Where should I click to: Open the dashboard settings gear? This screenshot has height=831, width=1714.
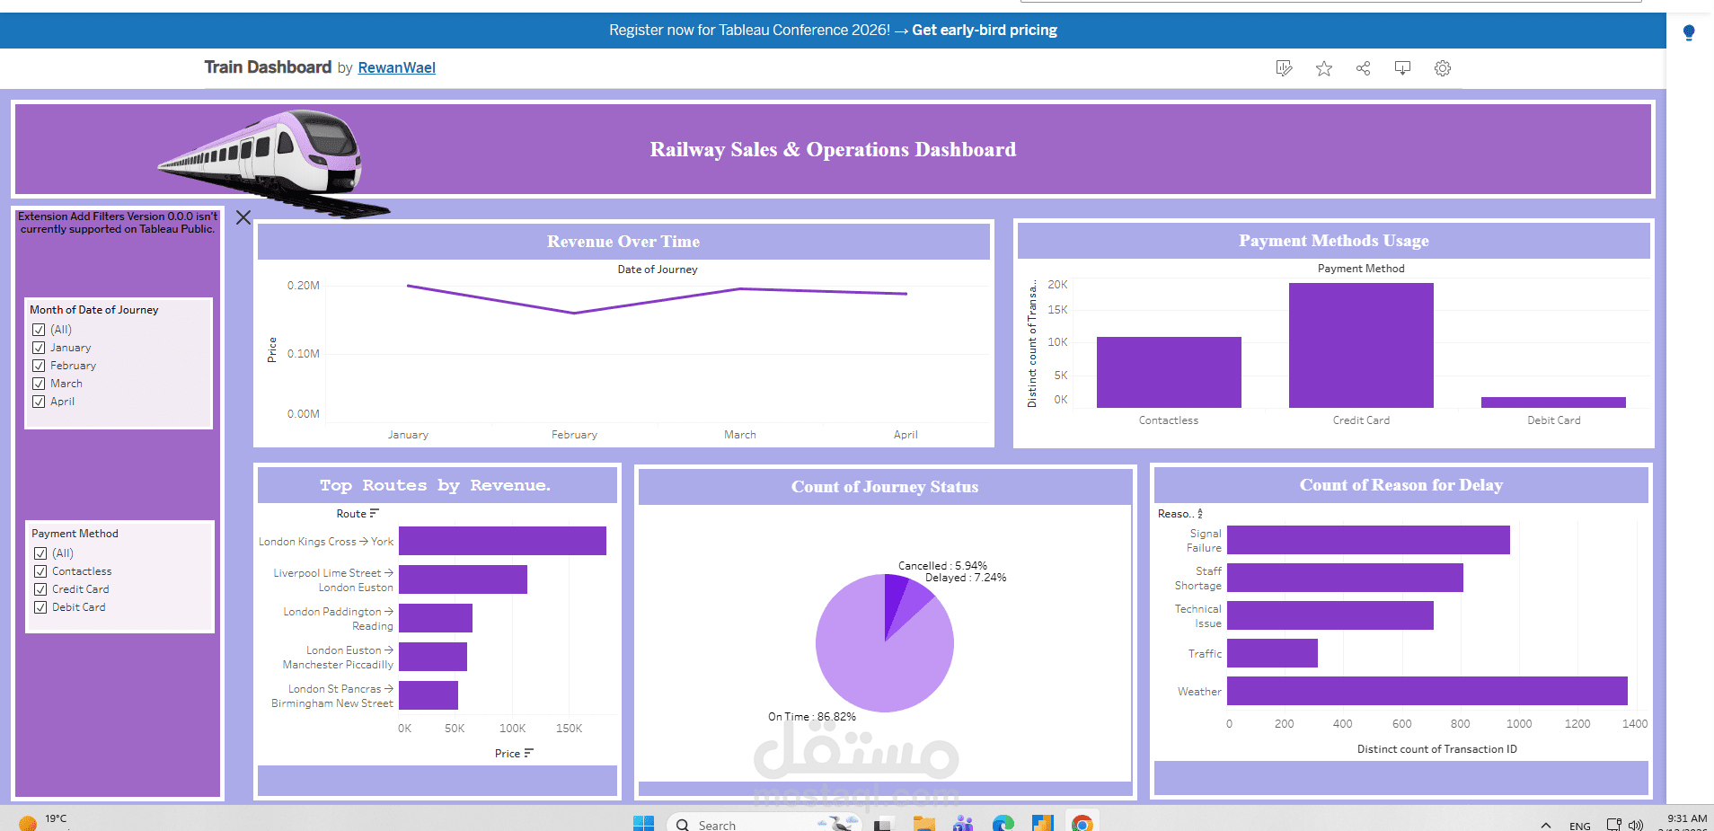[1442, 68]
